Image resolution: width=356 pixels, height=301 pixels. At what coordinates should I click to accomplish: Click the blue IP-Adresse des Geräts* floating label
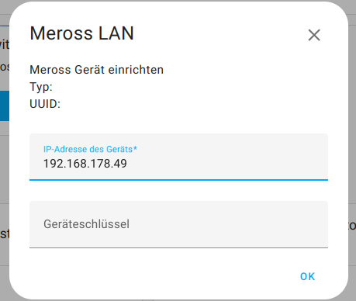90,149
